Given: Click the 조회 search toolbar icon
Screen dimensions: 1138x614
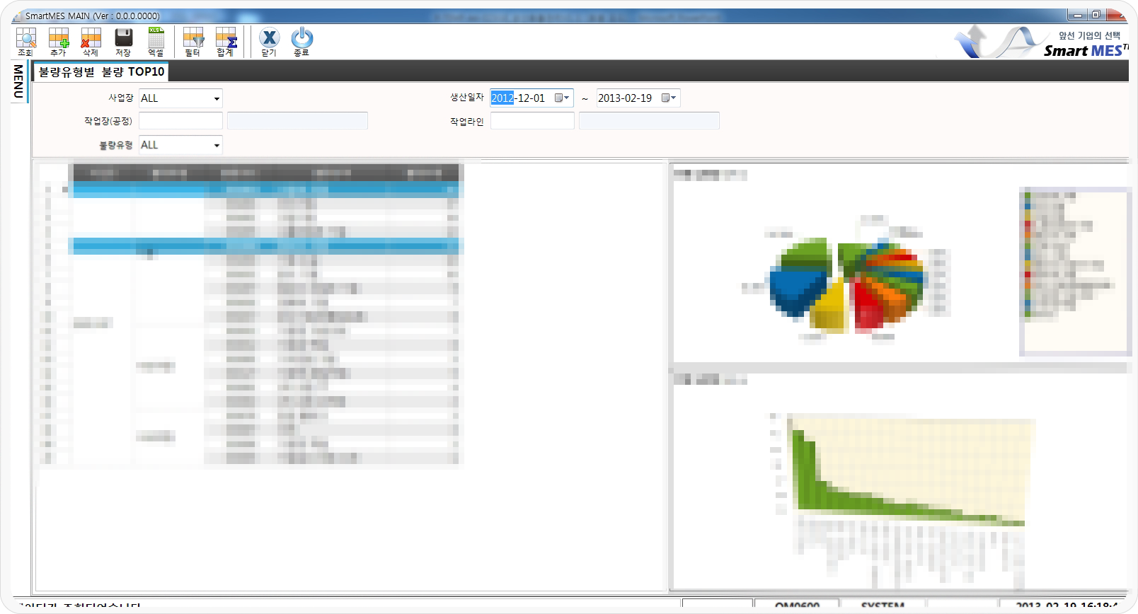Looking at the screenshot, I should [26, 41].
